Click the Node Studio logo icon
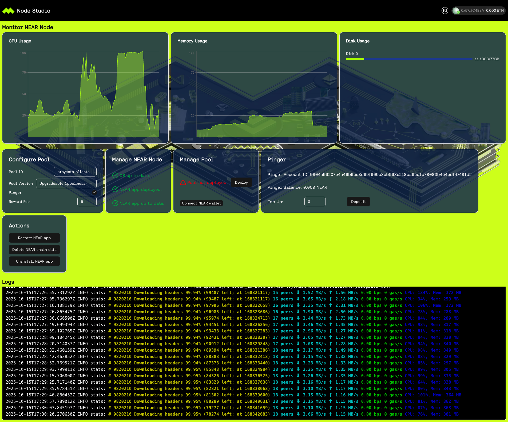Viewport: 508px width, 422px height. pos(8,11)
